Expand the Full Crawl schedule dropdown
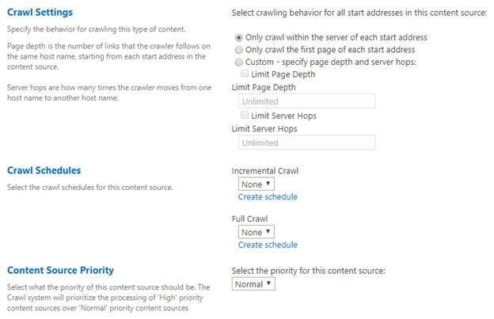This screenshot has width=494, height=319. pyautogui.click(x=256, y=232)
